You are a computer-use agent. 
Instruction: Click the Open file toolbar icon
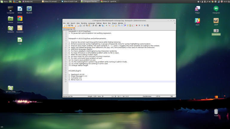click(x=66, y=25)
